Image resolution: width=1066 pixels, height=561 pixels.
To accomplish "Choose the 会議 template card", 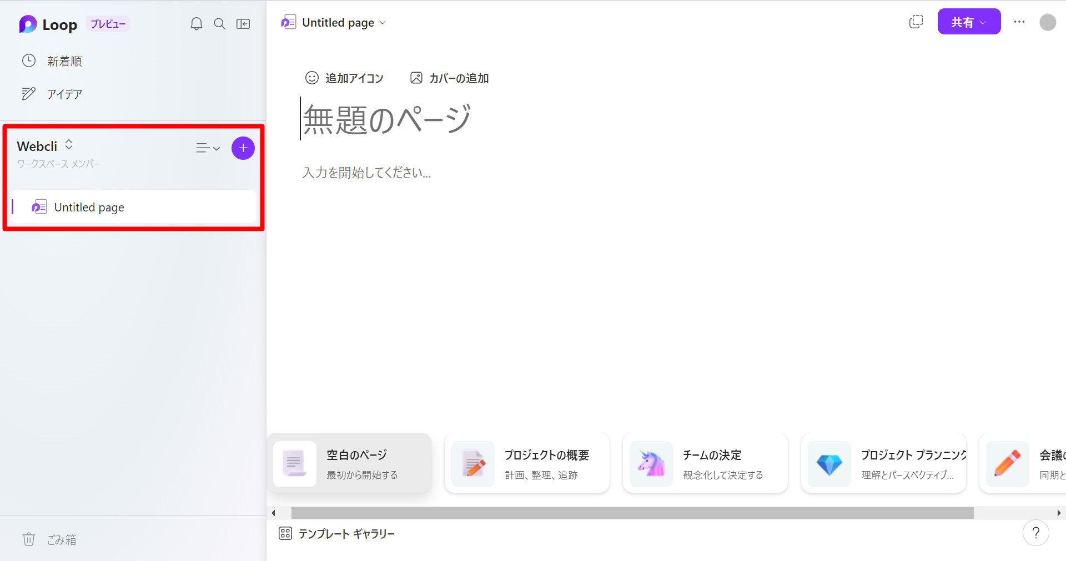I will click(x=1023, y=463).
